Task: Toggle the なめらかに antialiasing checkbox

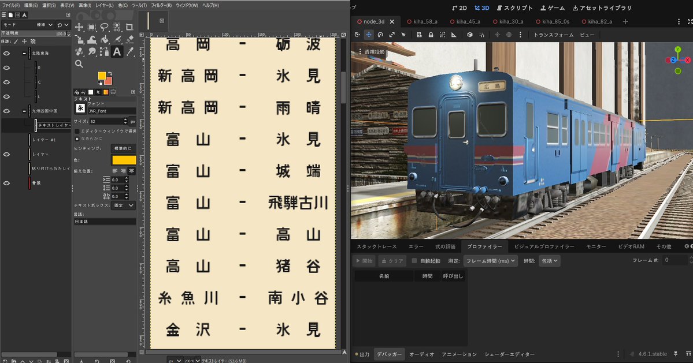Action: pyautogui.click(x=77, y=139)
